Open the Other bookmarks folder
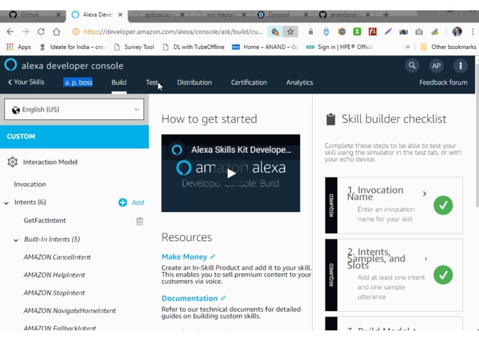479x340 pixels. coord(448,47)
